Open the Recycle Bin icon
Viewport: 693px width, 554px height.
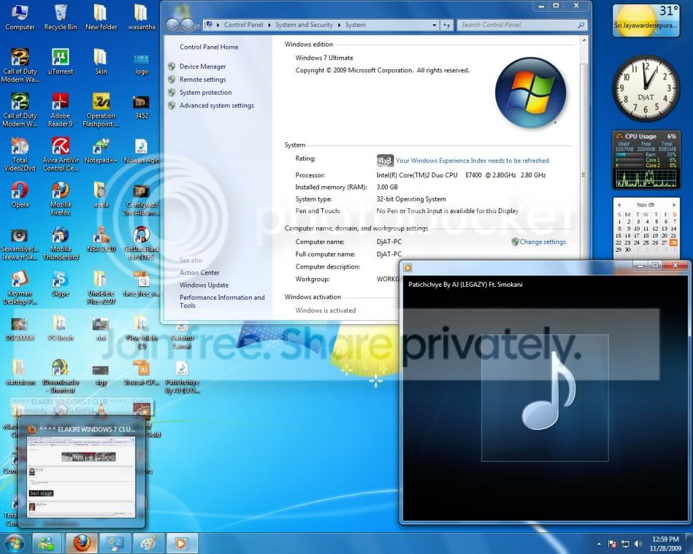[60, 18]
